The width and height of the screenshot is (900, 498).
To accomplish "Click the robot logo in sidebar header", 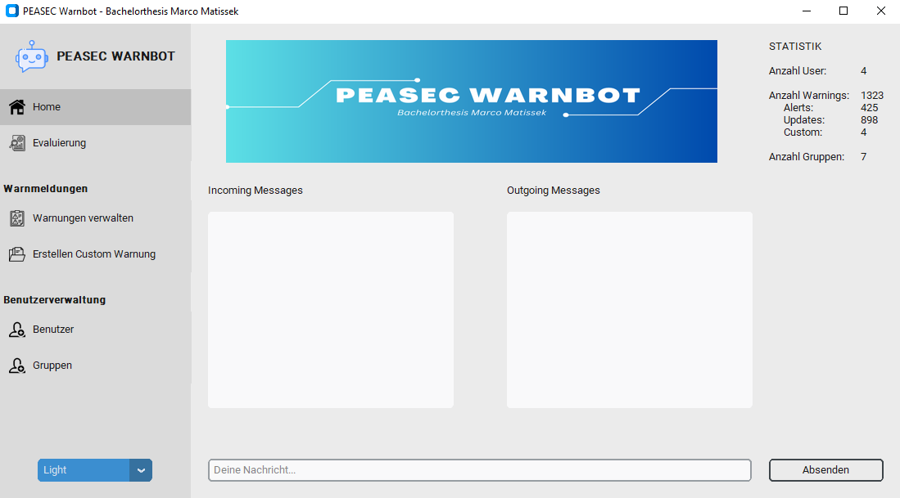I will pos(32,56).
